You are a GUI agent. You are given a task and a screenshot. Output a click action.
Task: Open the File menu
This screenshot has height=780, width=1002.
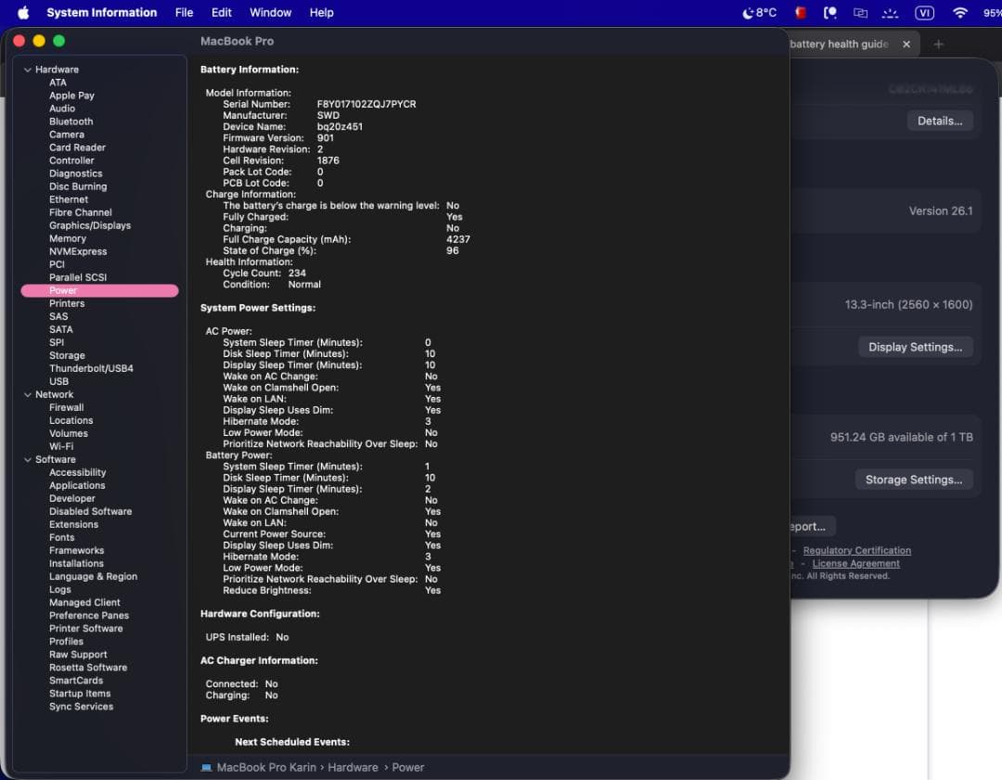pyautogui.click(x=184, y=13)
